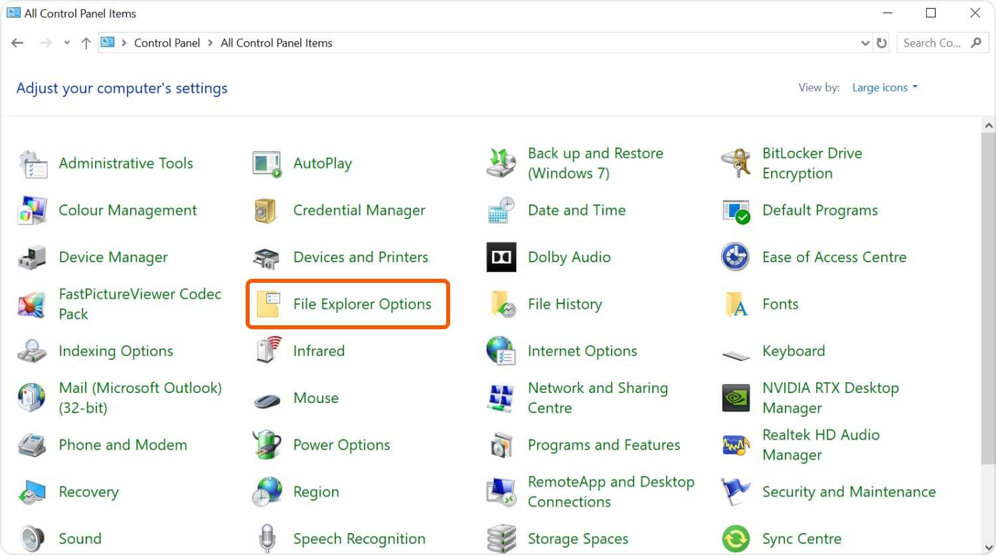Open Credential Manager safe icon

click(267, 210)
